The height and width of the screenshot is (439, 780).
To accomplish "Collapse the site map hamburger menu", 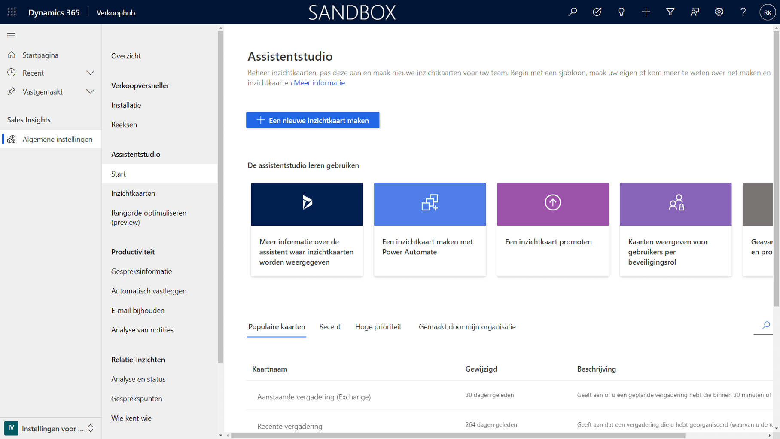I will tap(11, 35).
